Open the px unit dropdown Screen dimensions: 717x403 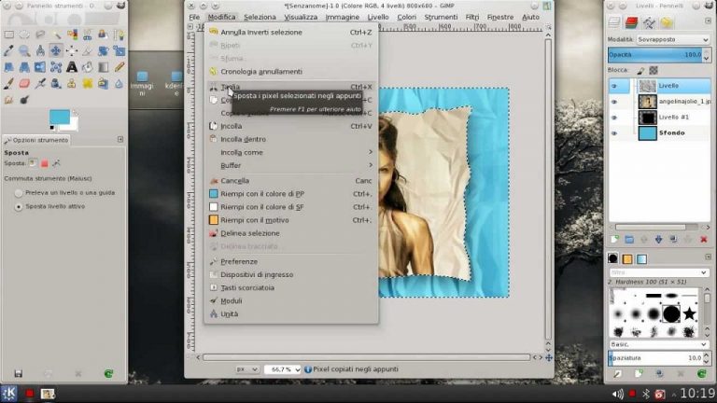click(246, 369)
